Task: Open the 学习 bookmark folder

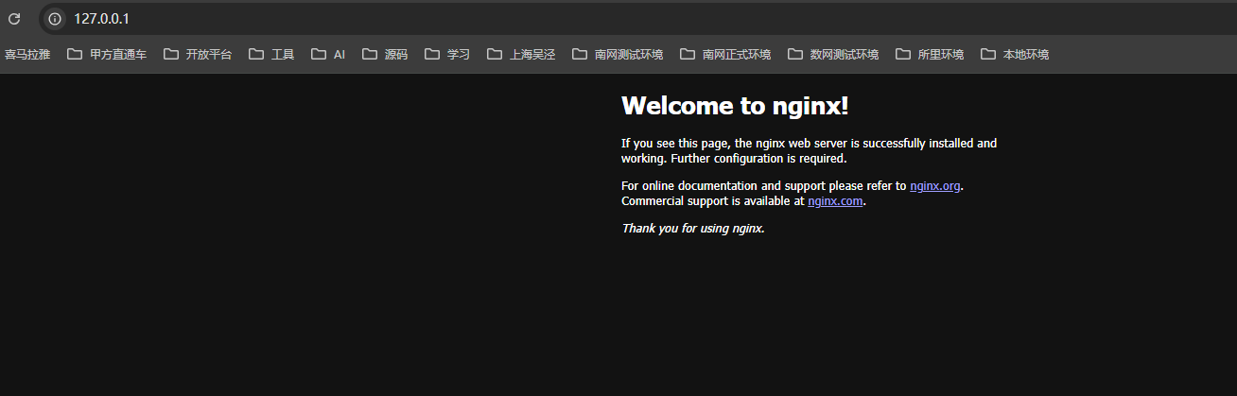Action: [x=447, y=55]
